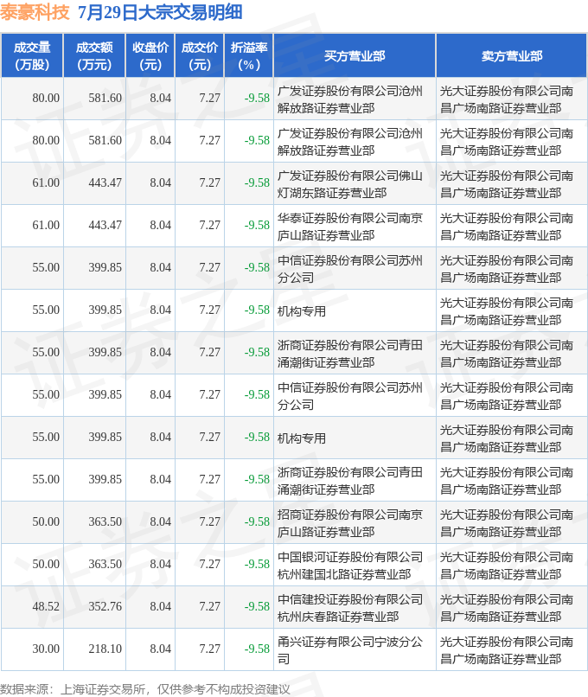Click the 收盘价(元) header cell

(x=150, y=56)
